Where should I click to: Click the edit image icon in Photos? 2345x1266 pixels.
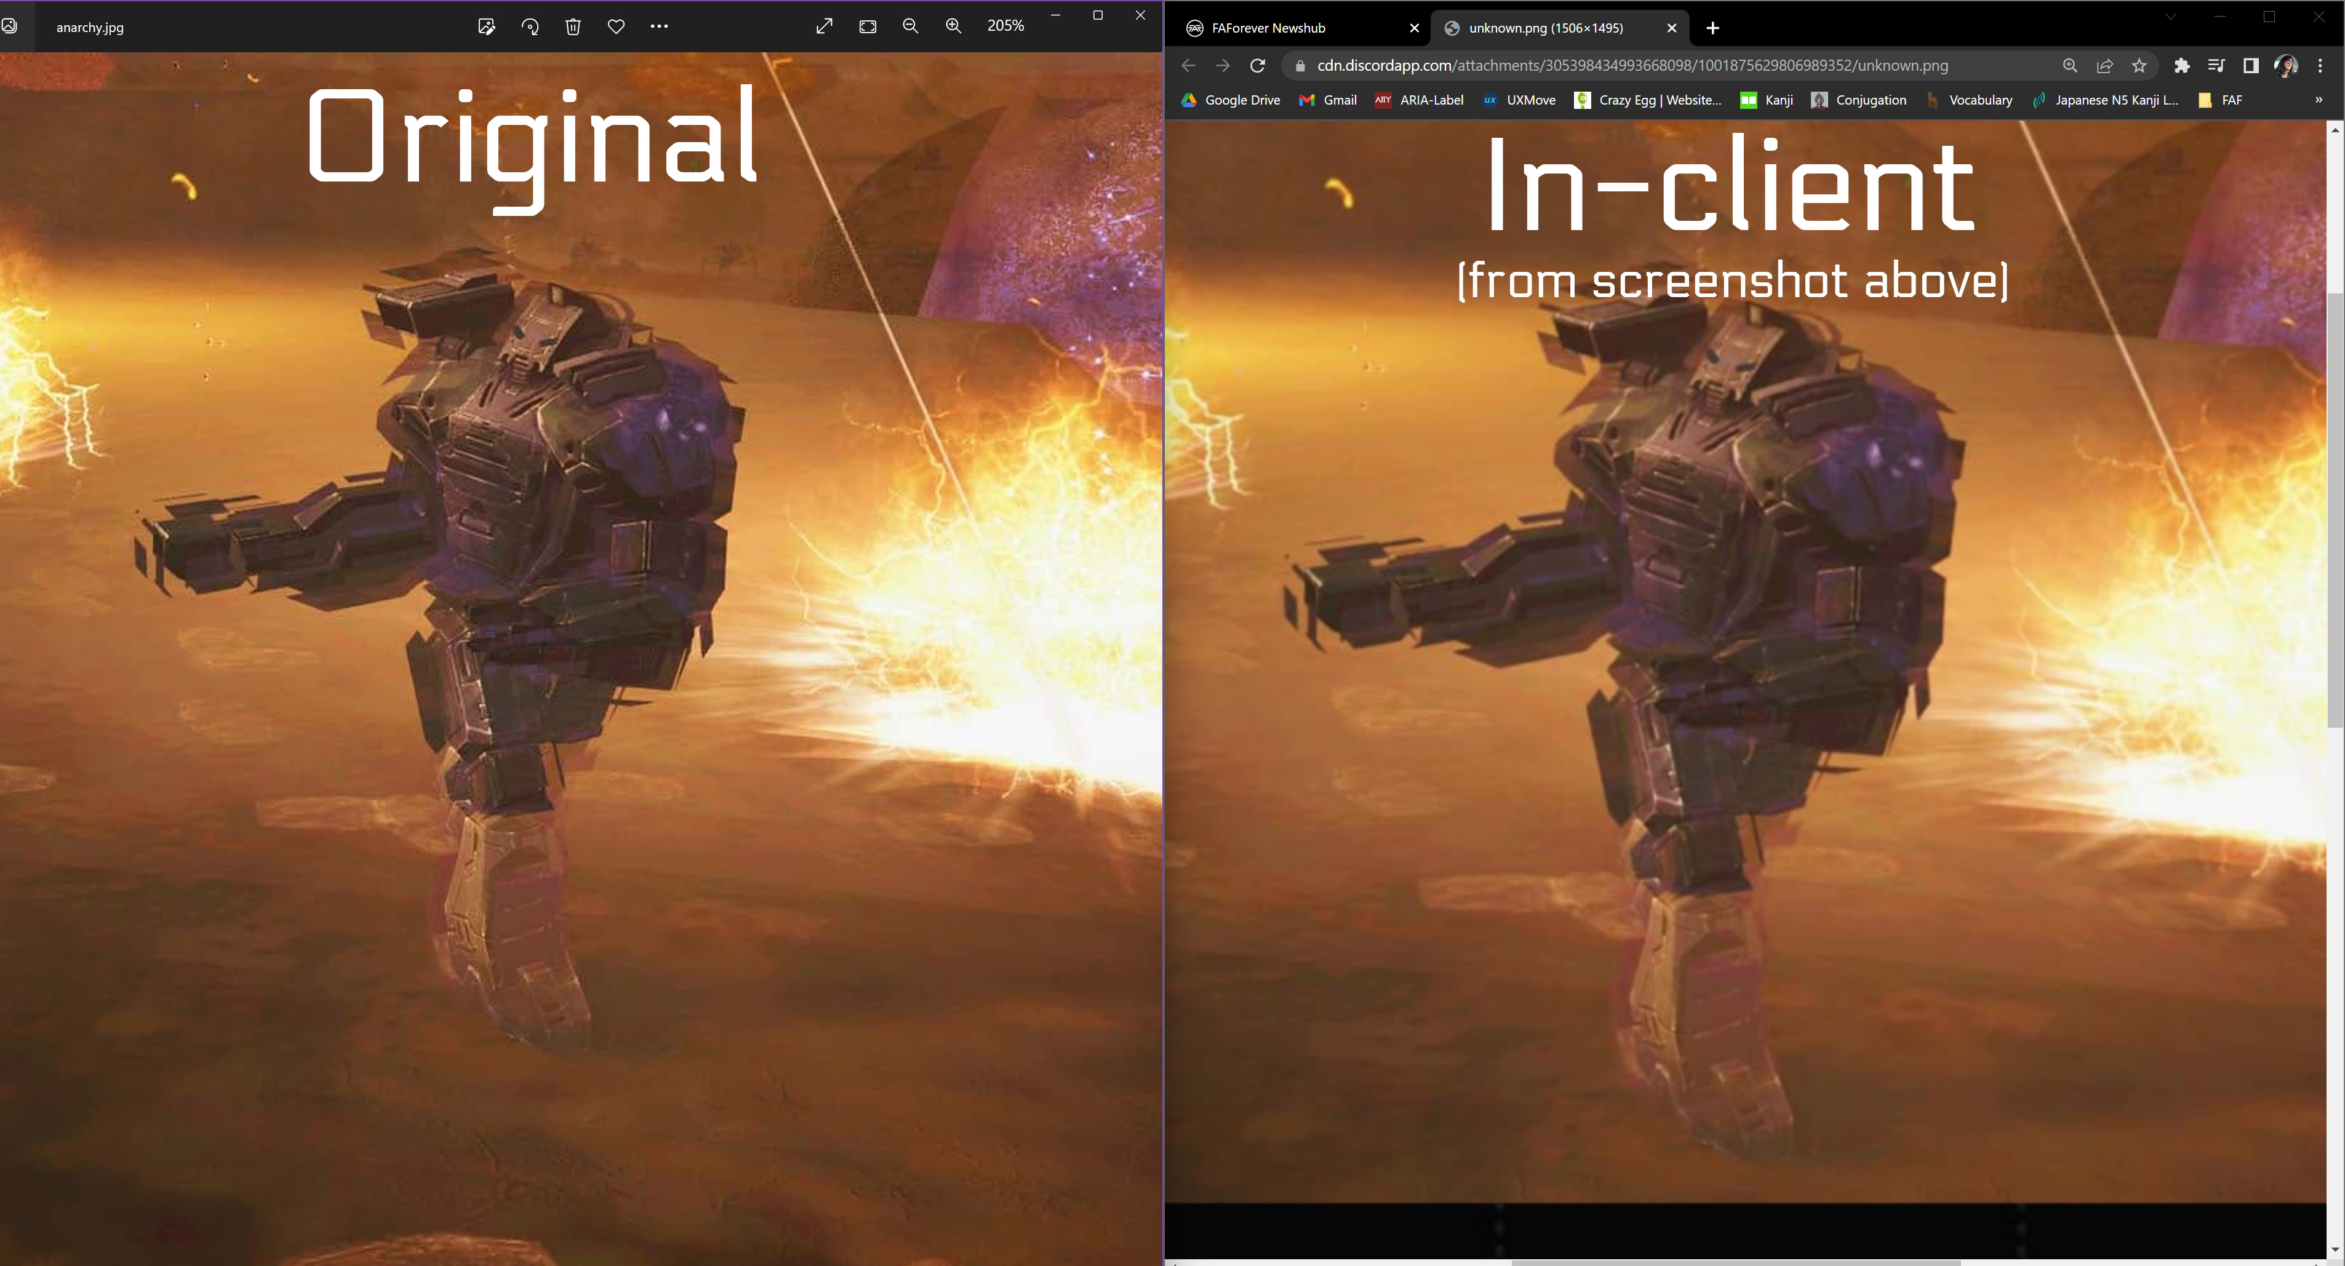click(x=486, y=26)
